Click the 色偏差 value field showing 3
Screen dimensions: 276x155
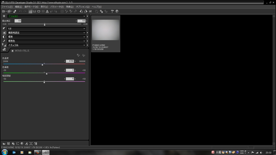(x=70, y=70)
